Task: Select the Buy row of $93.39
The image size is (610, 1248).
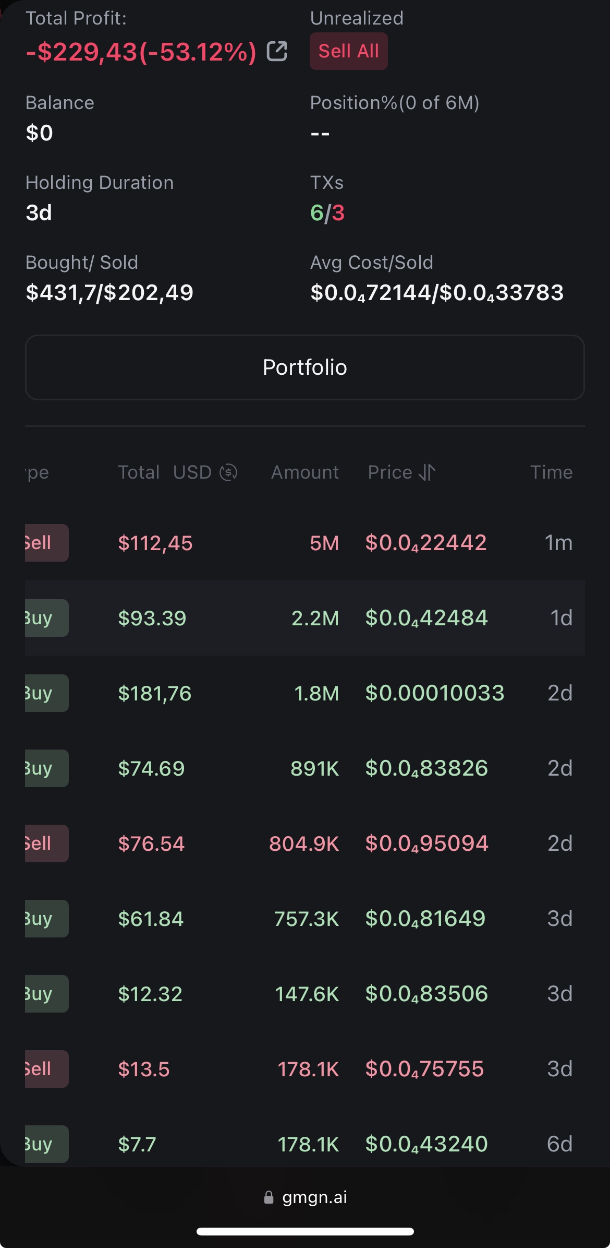Action: 304,618
